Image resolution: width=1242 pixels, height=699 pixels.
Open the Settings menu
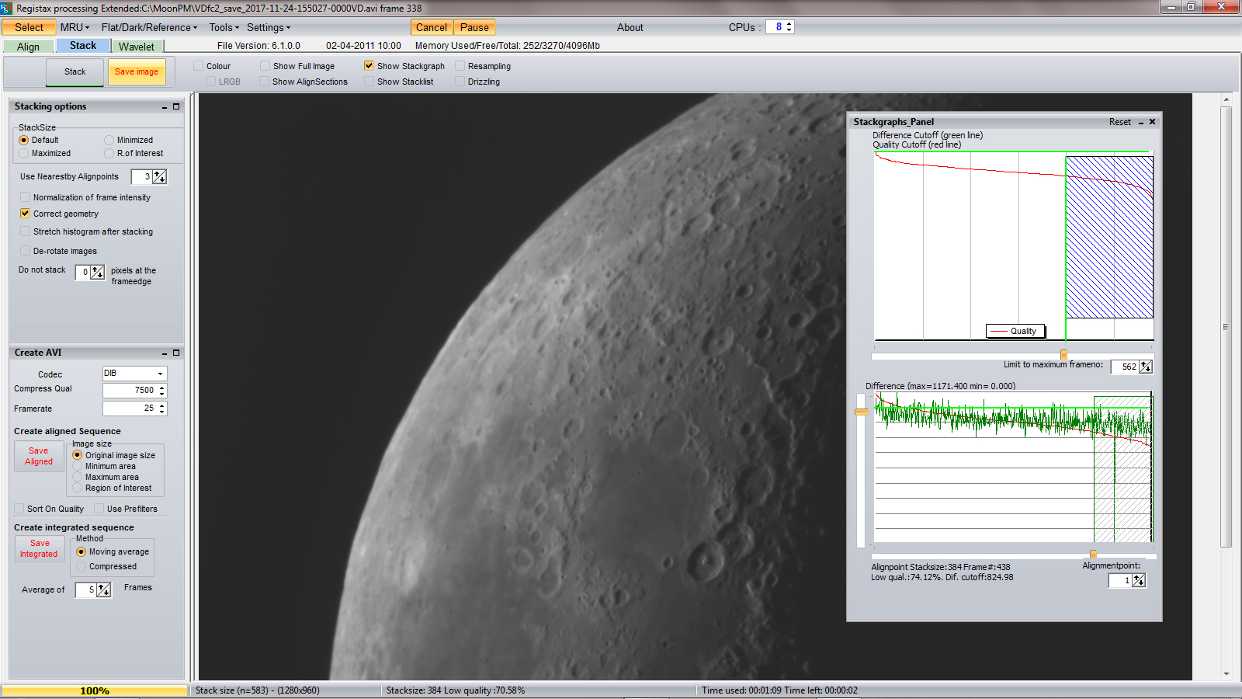click(269, 27)
